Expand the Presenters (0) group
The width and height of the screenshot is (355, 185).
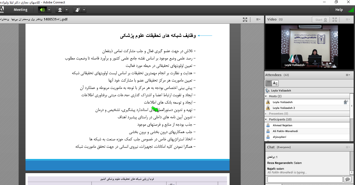266,114
